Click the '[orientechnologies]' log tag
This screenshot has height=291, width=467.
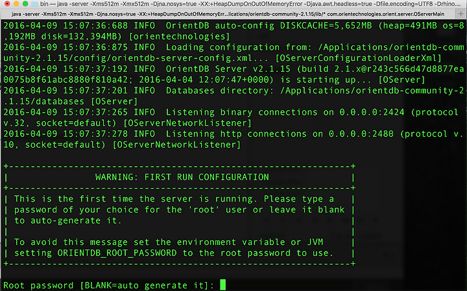coord(179,36)
